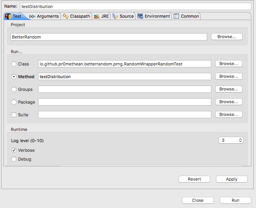Choose the Package radio option

click(14, 102)
